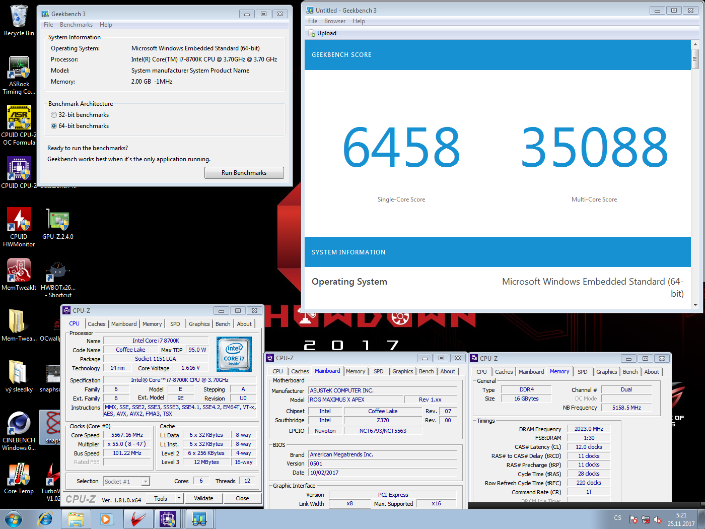Click the Upload toolbar button in Geekbench
The image size is (705, 529).
point(322,33)
